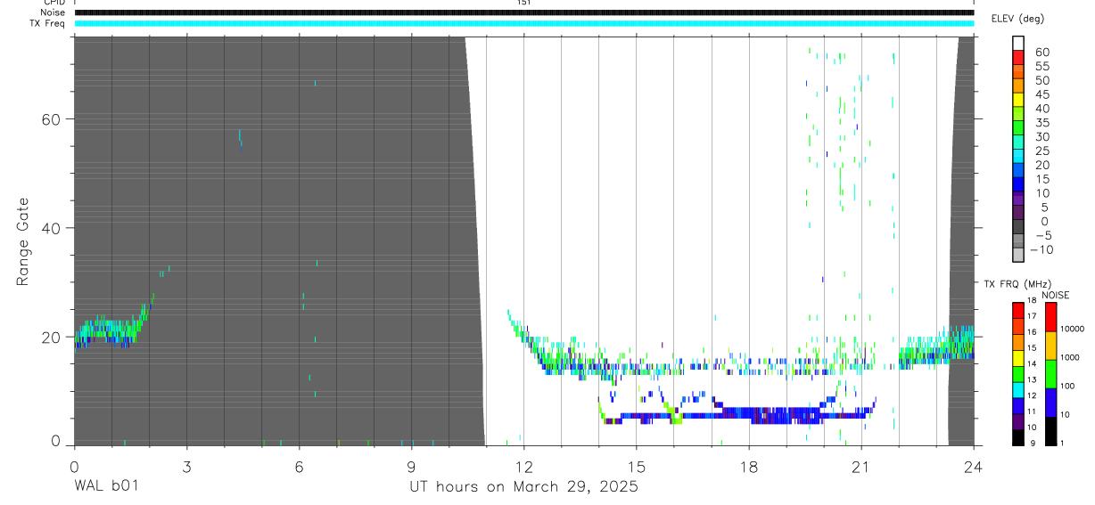Click the "Noise" row label at top left
1095x505 pixels.
coord(52,12)
